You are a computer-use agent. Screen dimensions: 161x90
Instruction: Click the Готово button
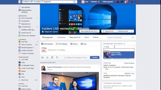tap(95, 57)
